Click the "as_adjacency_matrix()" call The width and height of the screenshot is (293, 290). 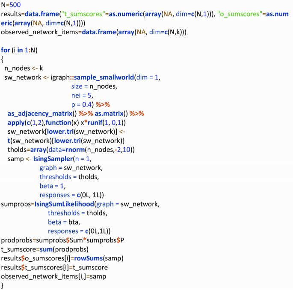click(42, 114)
